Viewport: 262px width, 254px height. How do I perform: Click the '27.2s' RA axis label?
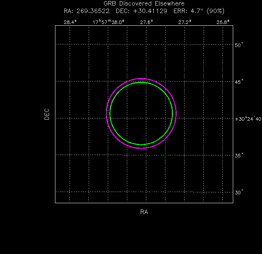185,22
